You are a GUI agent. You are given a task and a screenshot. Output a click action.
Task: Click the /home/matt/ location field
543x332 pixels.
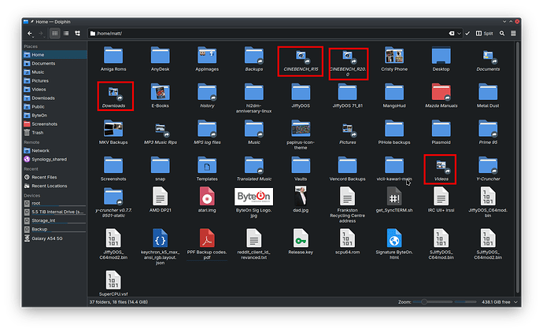(268, 34)
